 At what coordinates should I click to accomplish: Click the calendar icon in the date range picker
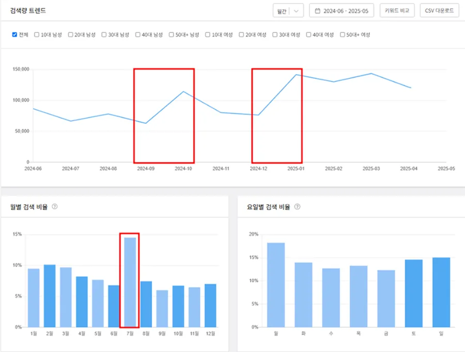pyautogui.click(x=317, y=11)
